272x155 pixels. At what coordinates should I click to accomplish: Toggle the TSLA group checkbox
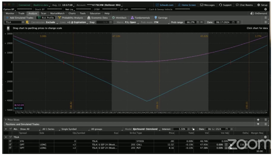click(x=10, y=137)
